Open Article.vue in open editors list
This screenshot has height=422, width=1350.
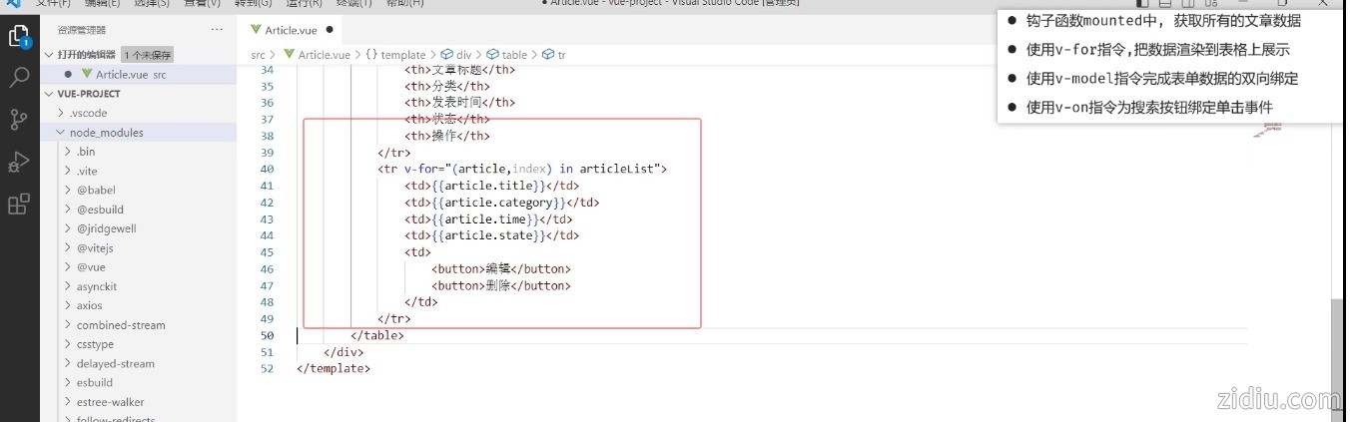coord(122,74)
